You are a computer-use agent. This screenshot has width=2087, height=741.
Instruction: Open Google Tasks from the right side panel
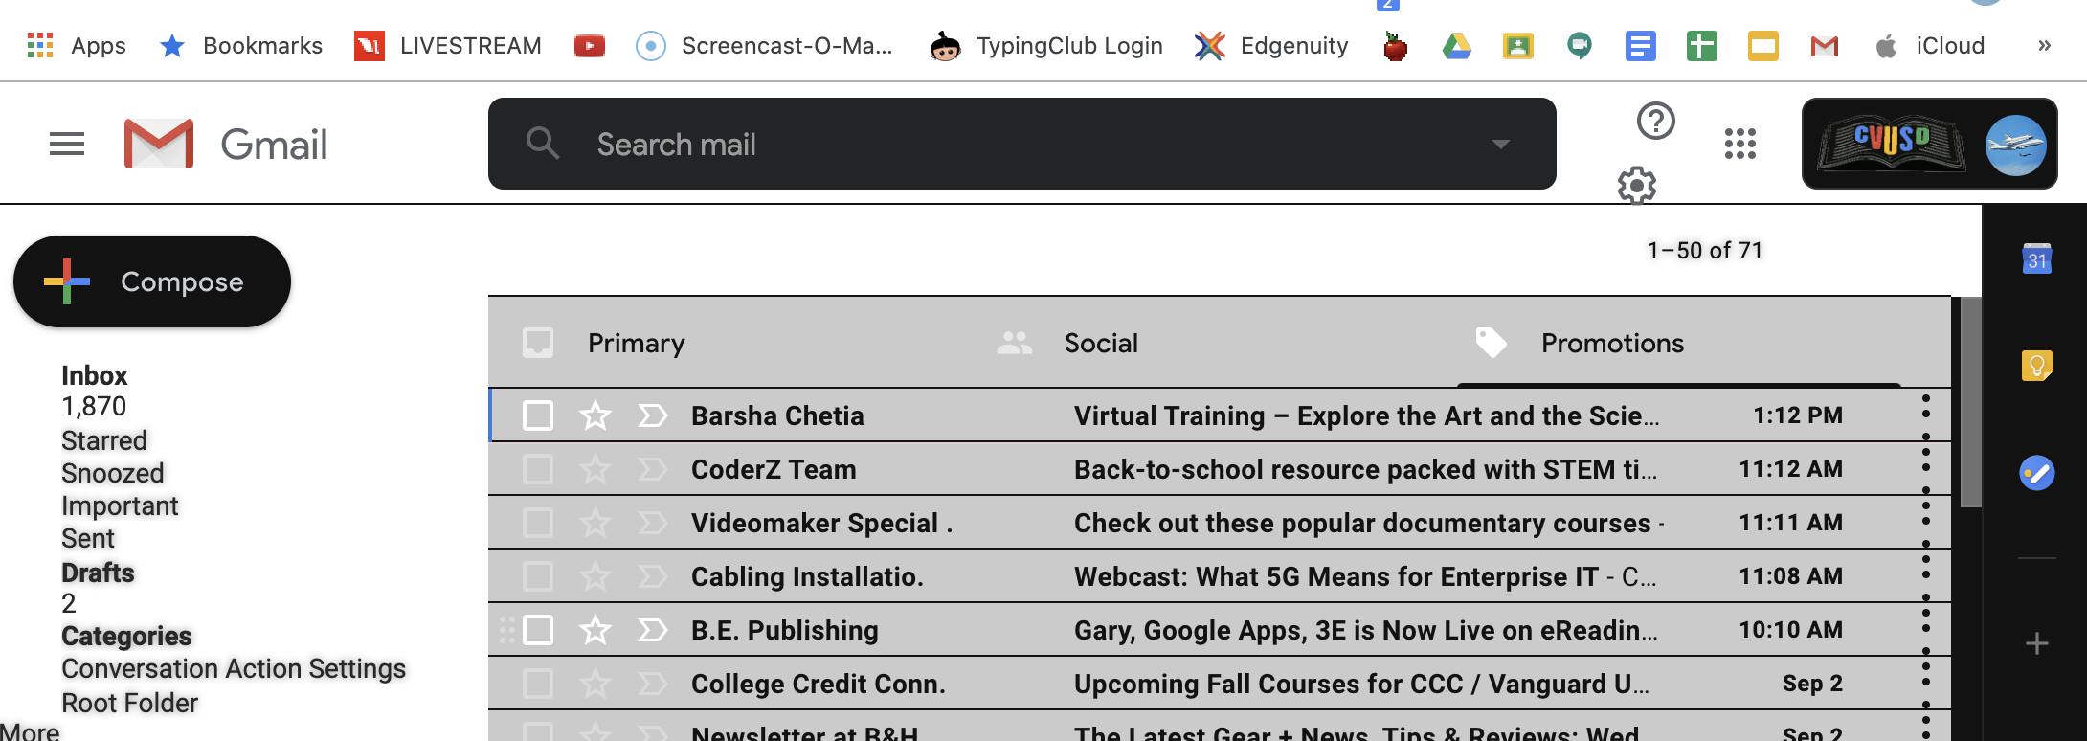click(2035, 472)
